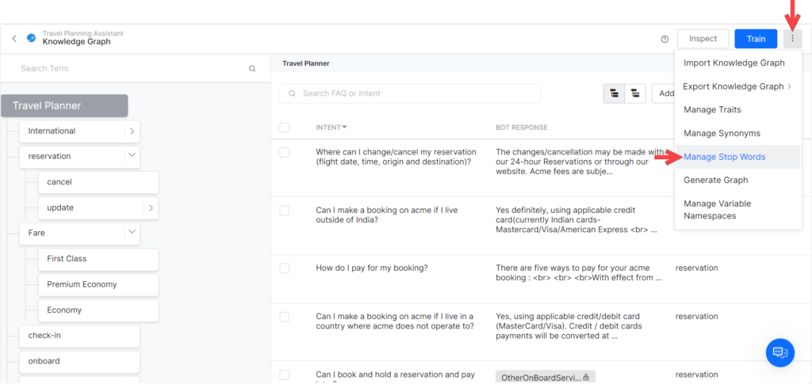Open the chat widget bubble icon
The width and height of the screenshot is (812, 384).
click(x=779, y=352)
